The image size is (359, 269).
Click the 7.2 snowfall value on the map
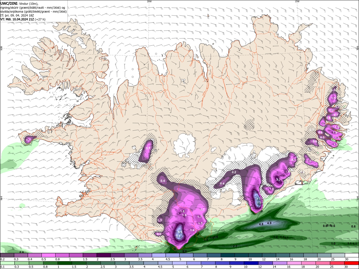(x=259, y=199)
